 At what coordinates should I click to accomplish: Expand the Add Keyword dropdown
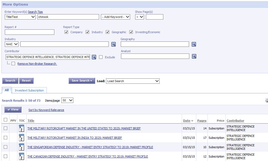(115, 17)
